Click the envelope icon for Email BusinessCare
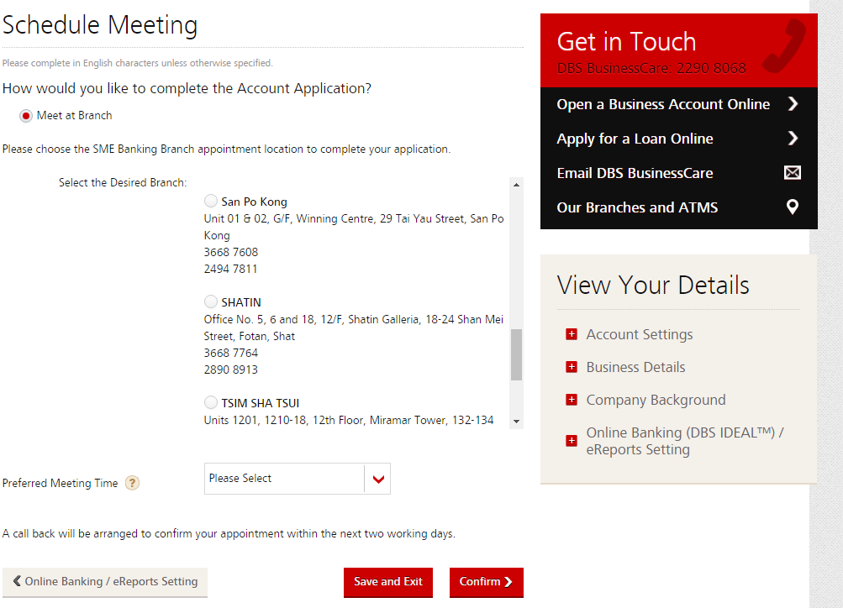843x608 pixels. point(793,172)
